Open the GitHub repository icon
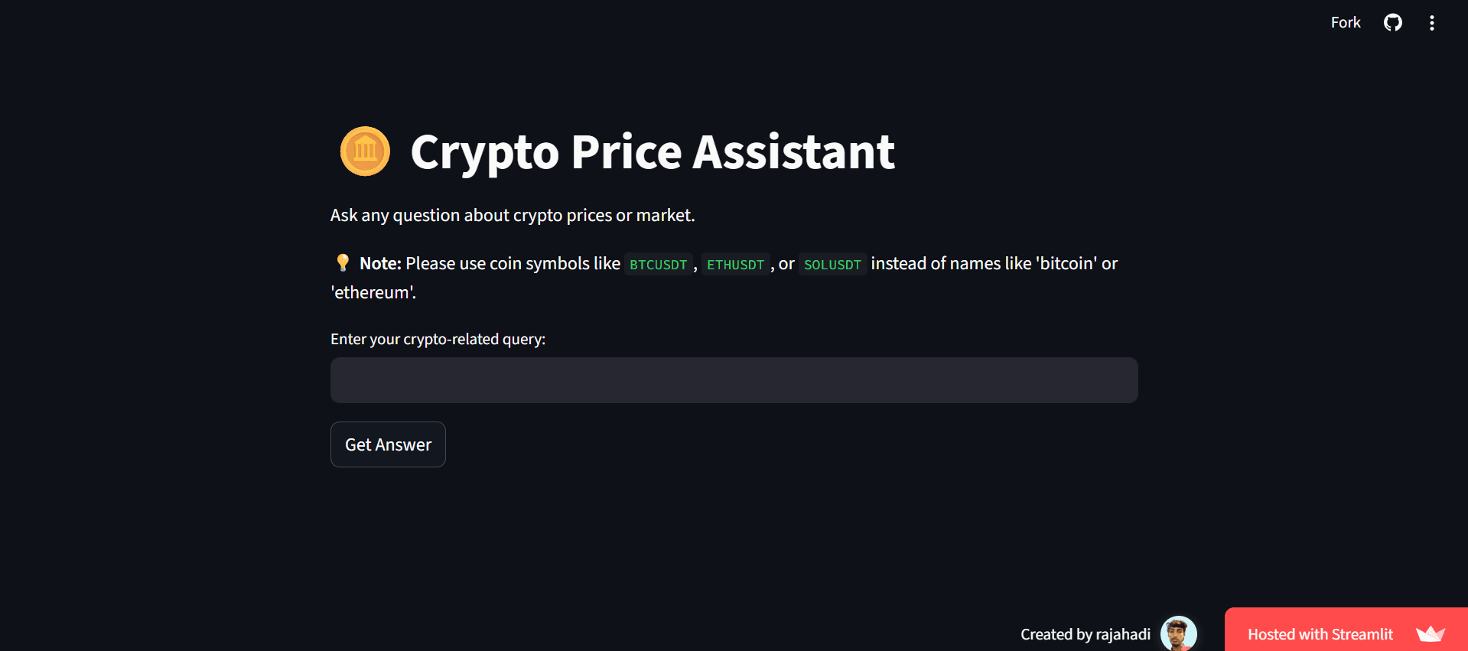1468x651 pixels. (x=1392, y=22)
